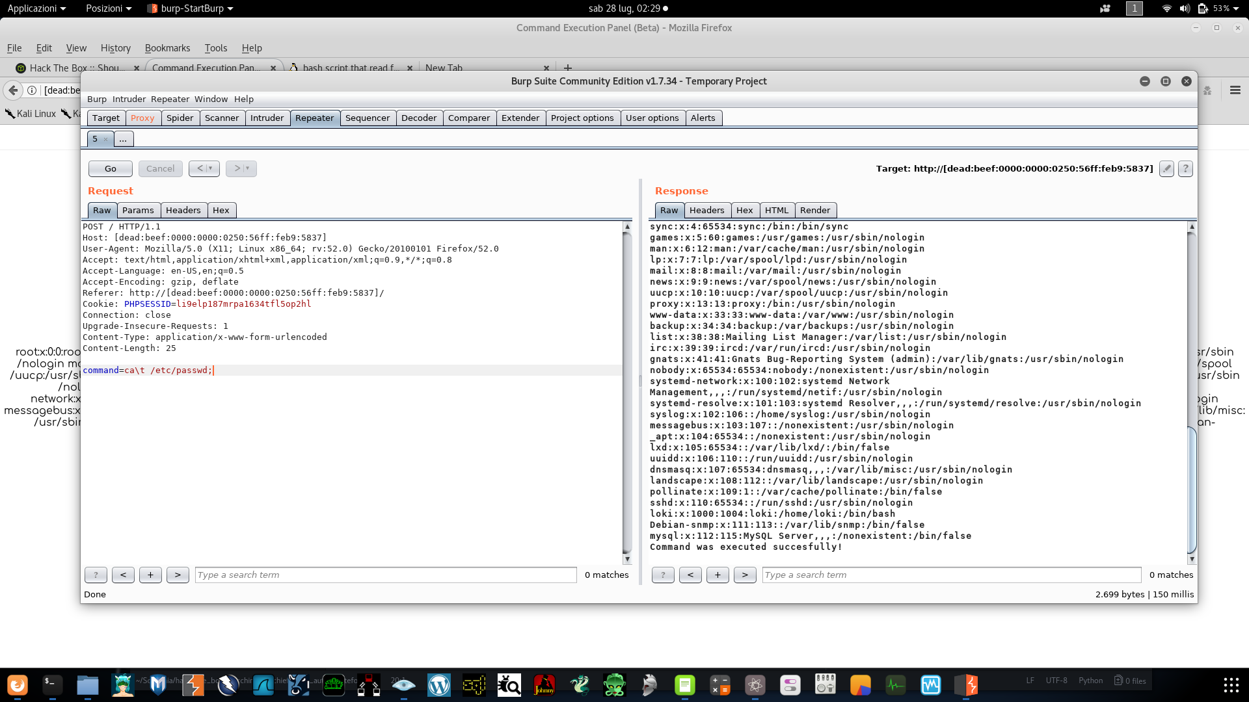Close repeater tab 5
Screen dimensions: 1249x702
tap(105, 139)
